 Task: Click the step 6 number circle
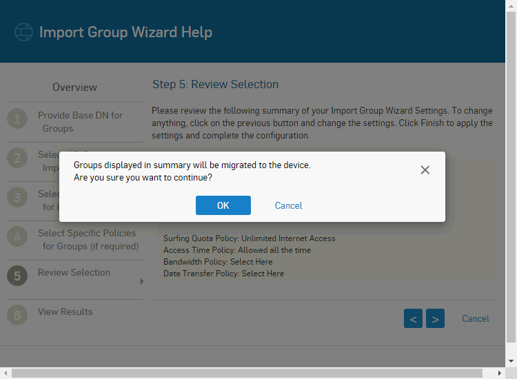[x=17, y=316]
